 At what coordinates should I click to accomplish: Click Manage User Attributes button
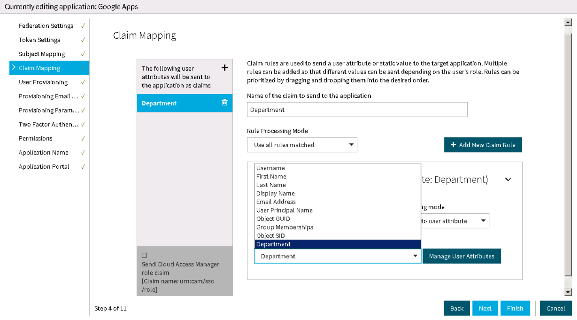point(461,256)
